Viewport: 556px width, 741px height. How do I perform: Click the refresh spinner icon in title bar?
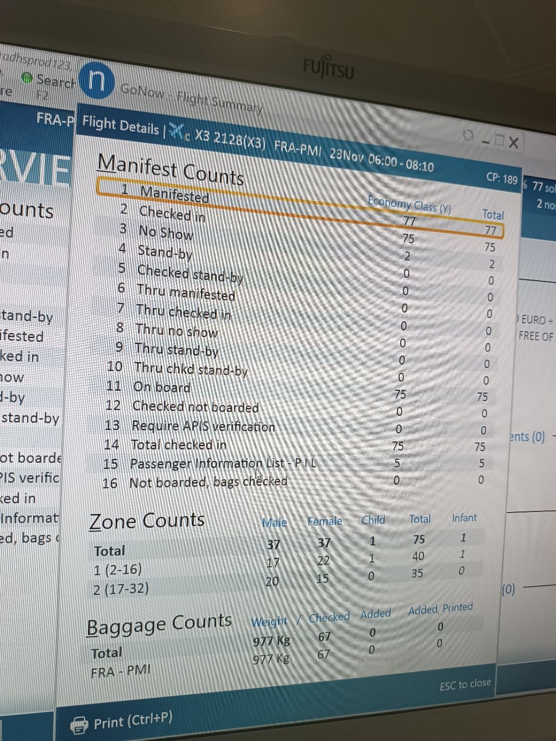point(467,136)
